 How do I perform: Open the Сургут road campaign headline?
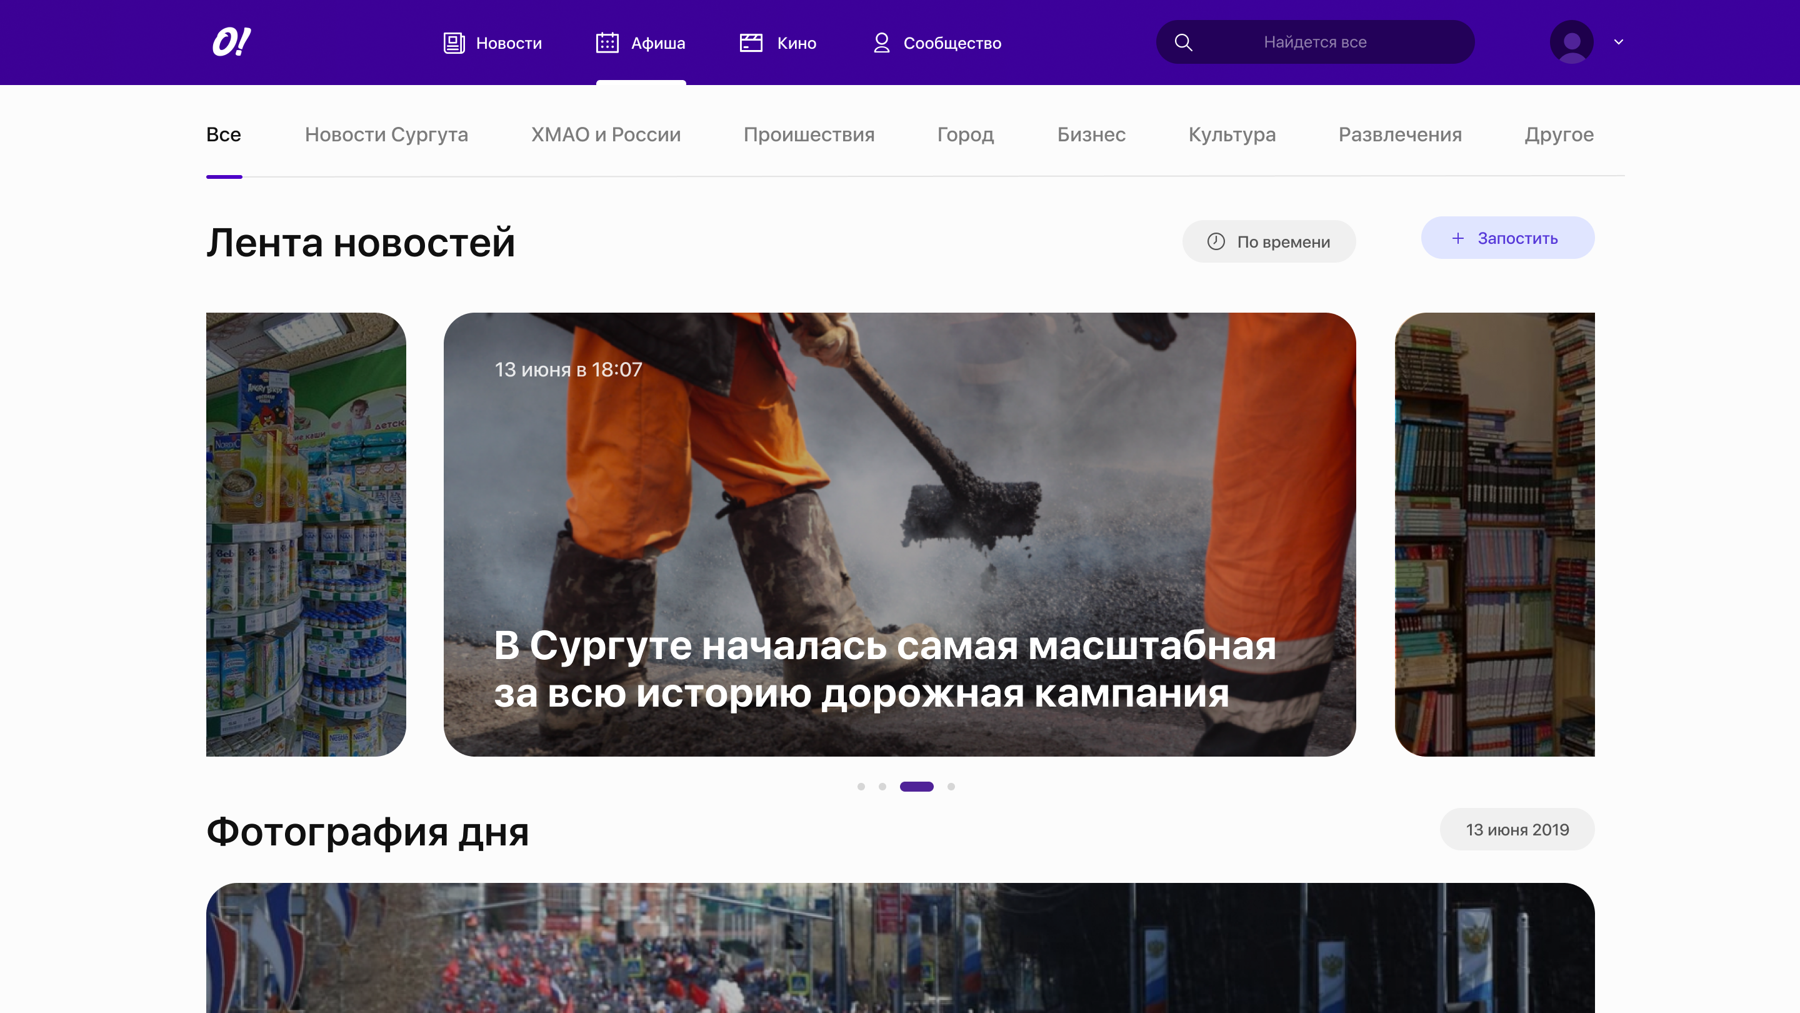(884, 668)
